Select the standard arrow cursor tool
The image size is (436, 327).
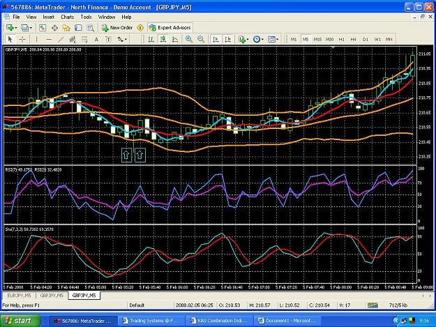[x=10, y=40]
